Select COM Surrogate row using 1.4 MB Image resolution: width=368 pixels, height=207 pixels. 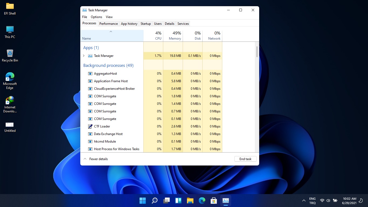(151, 104)
